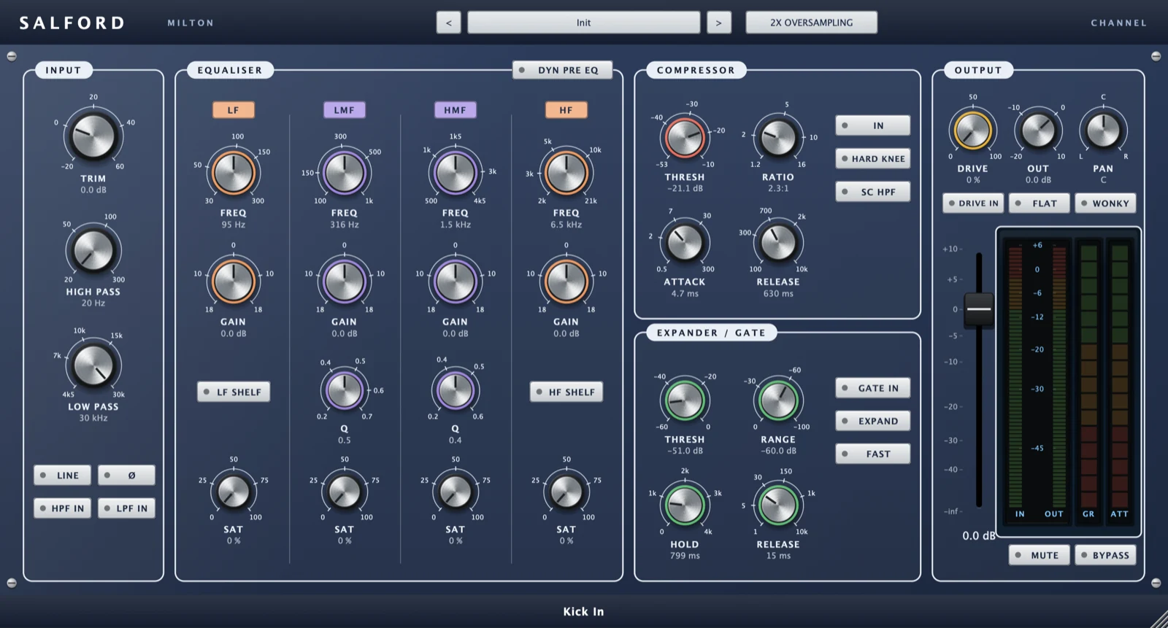Click the Low Pass filter knob
Image resolution: width=1168 pixels, height=628 pixels.
coord(93,365)
